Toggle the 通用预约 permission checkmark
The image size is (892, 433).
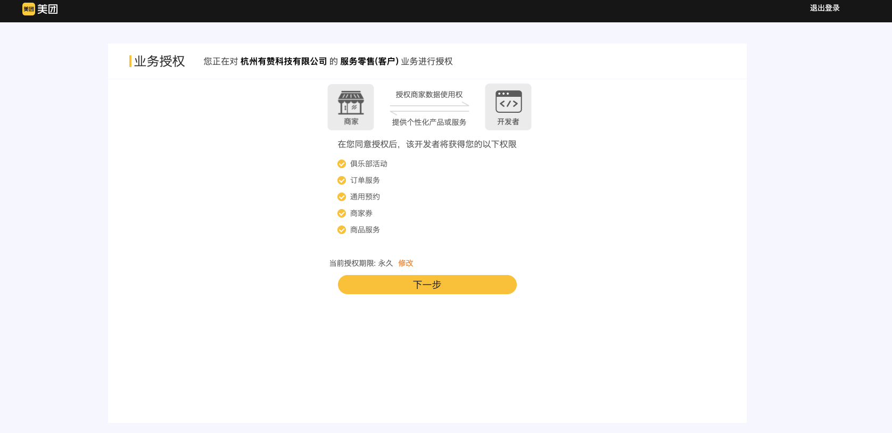(342, 197)
